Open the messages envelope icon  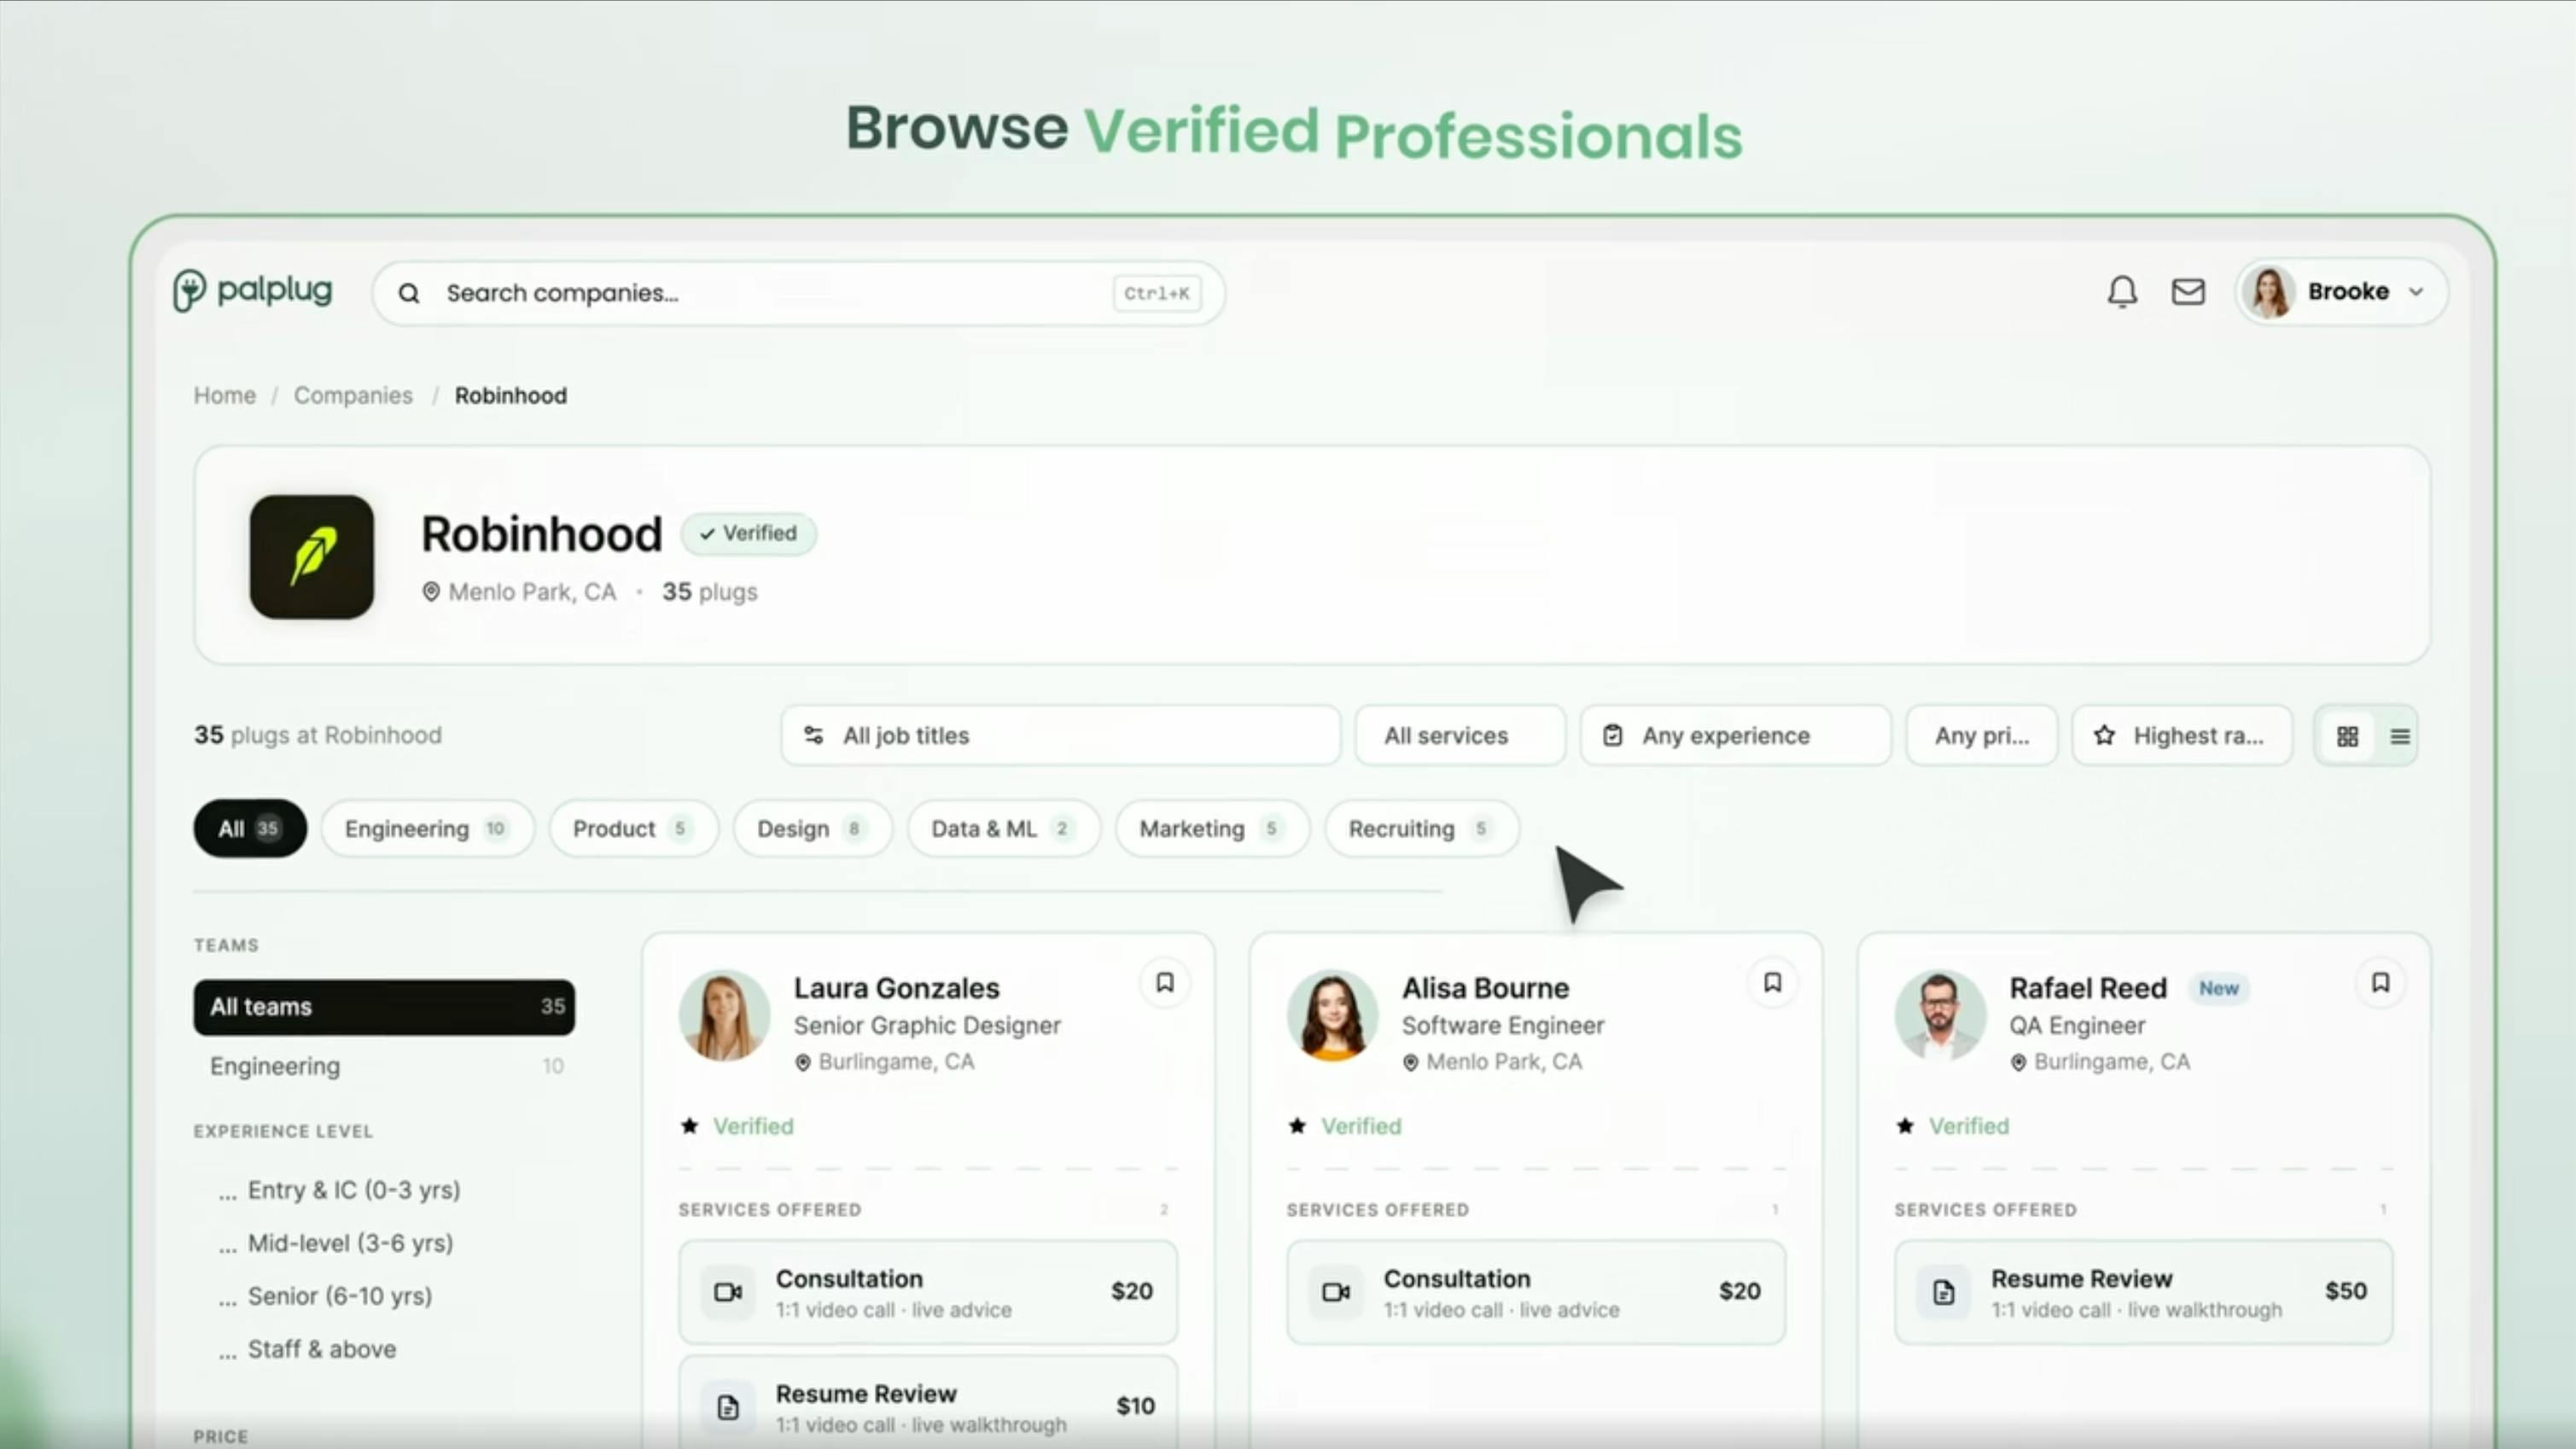[x=2188, y=292]
